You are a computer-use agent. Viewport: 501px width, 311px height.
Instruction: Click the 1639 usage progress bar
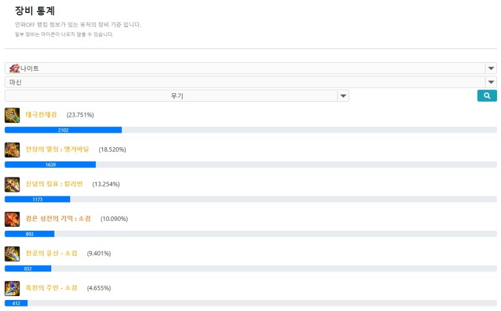(x=50, y=165)
